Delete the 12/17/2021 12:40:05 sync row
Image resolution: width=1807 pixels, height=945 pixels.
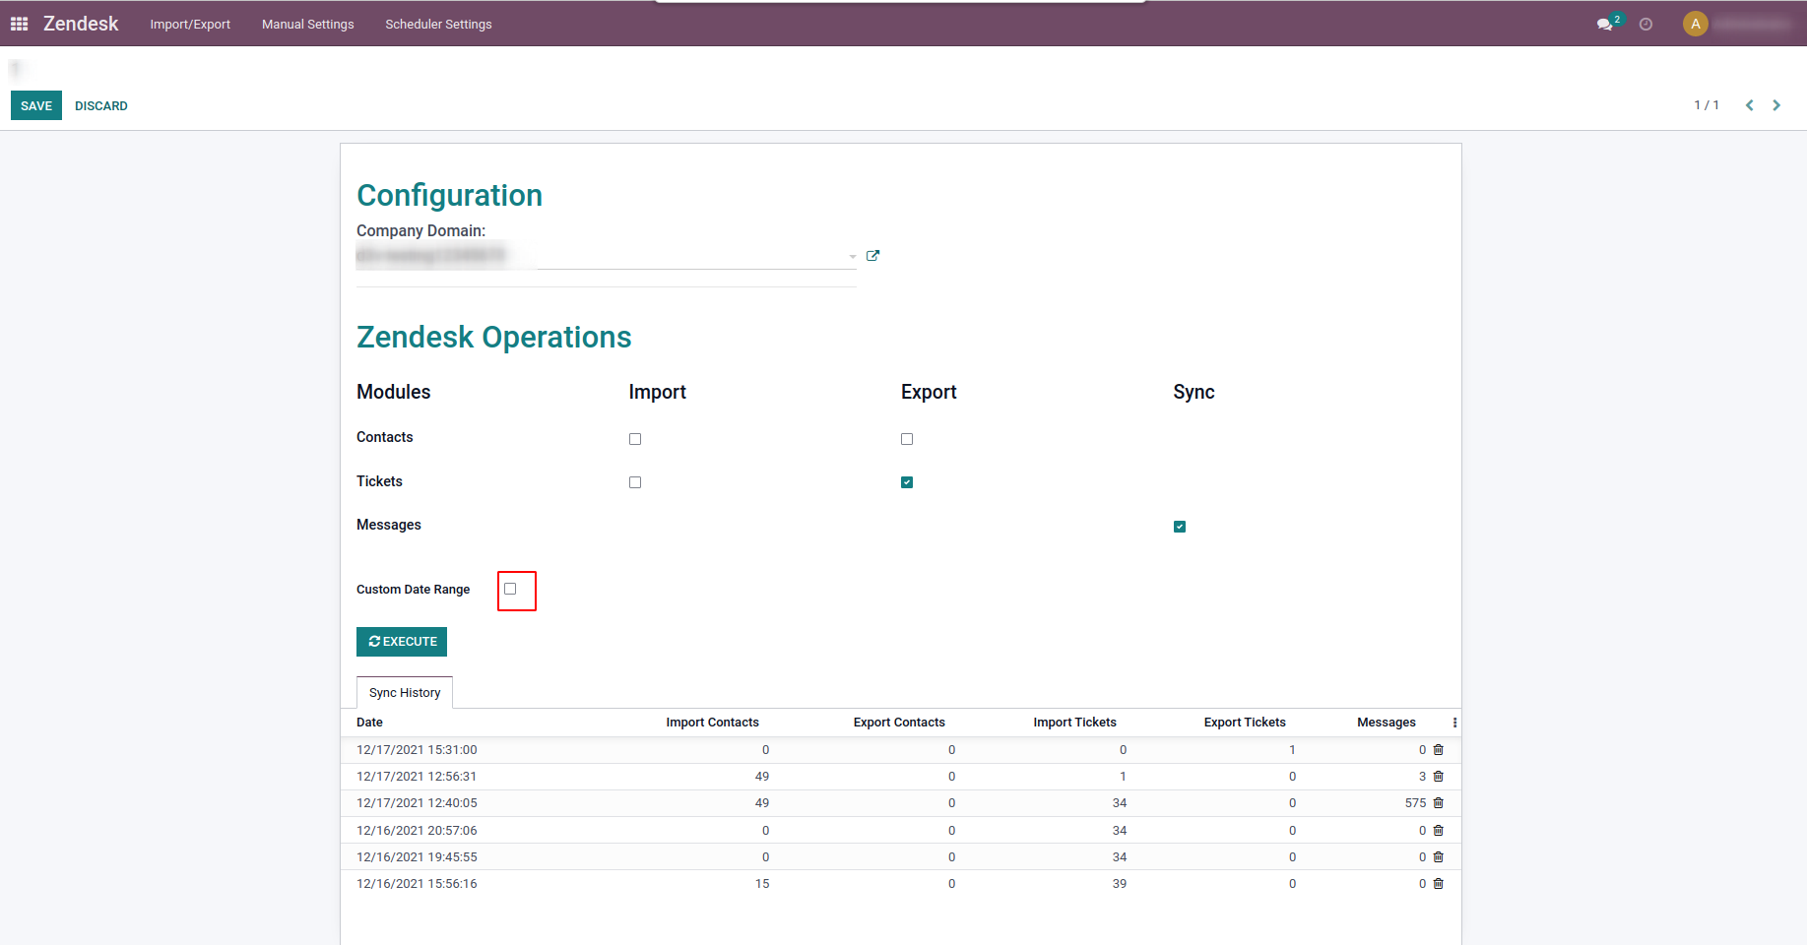(1439, 803)
